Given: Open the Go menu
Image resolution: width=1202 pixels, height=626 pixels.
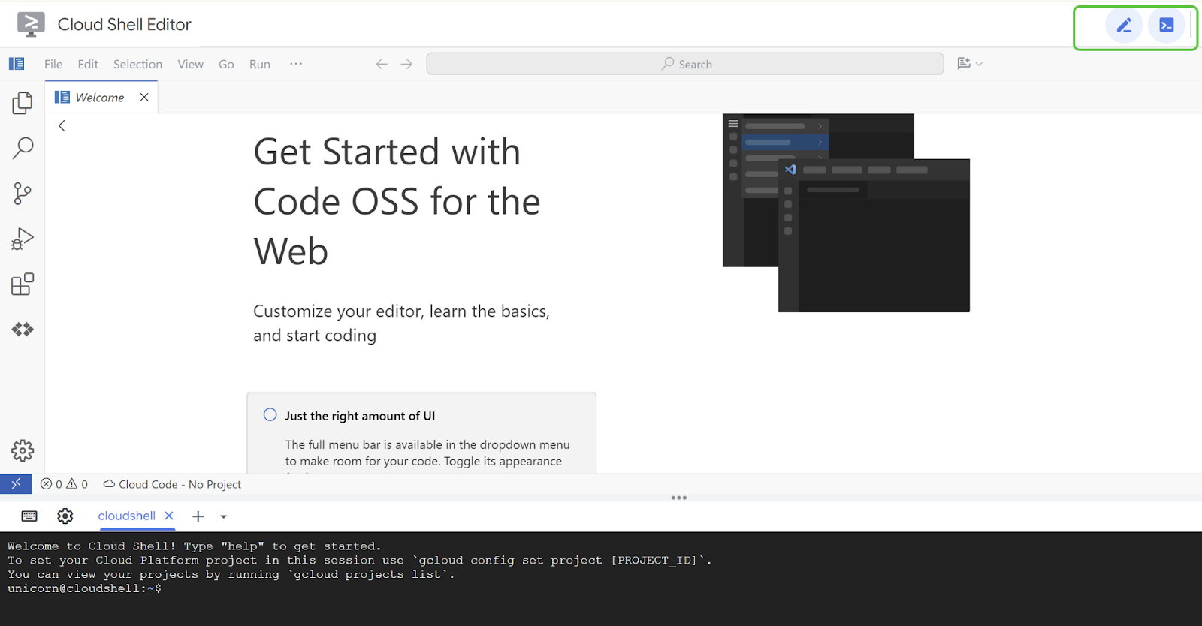Looking at the screenshot, I should pyautogui.click(x=226, y=65).
